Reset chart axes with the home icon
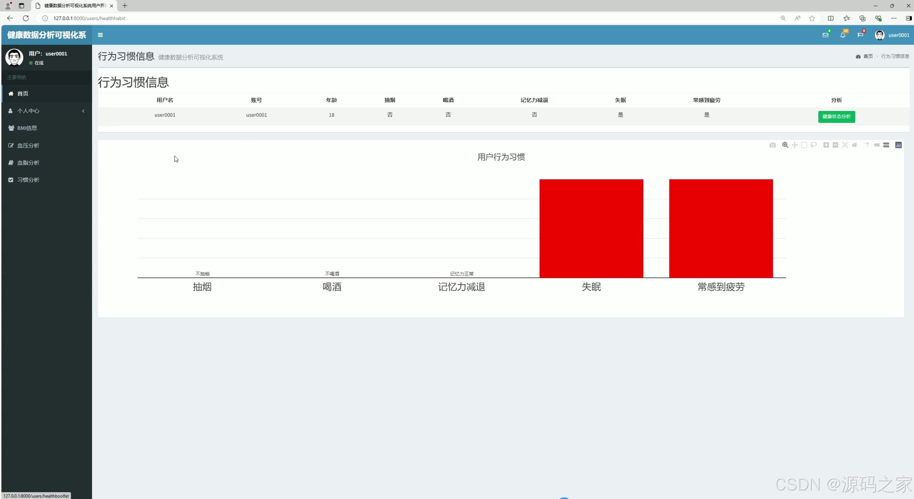 [x=854, y=145]
